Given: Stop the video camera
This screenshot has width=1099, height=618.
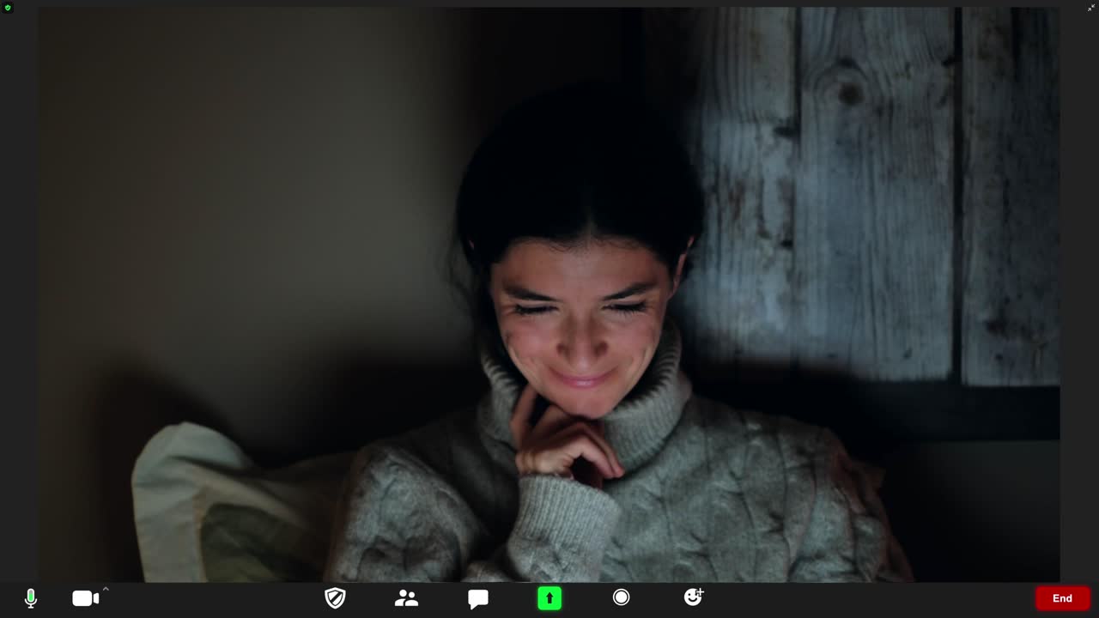Looking at the screenshot, I should pos(84,598).
